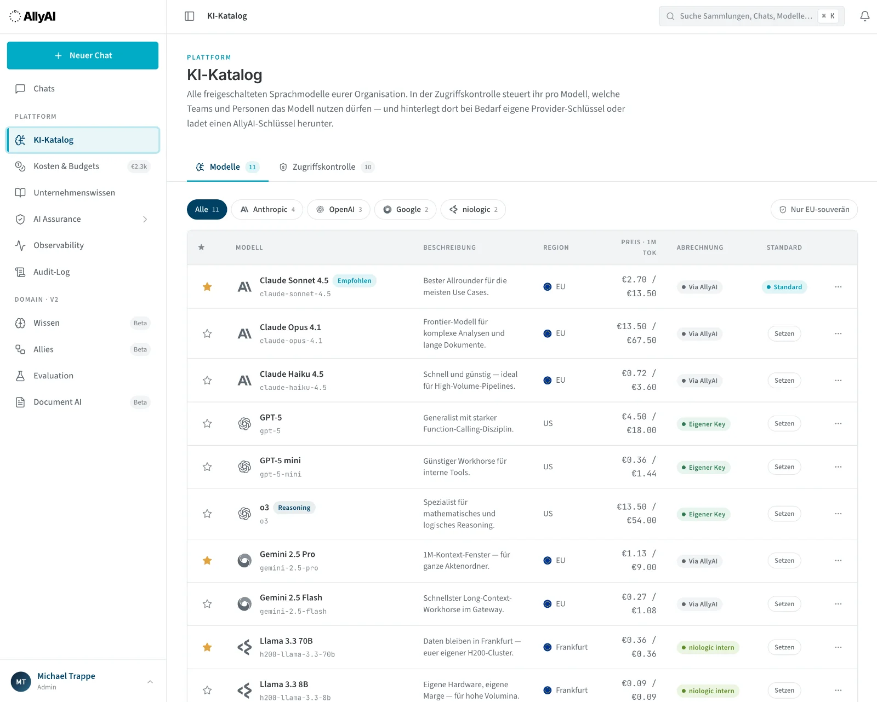Image resolution: width=877 pixels, height=702 pixels.
Task: Remove Gemini 2.5 Pro from favorites
Action: pyautogui.click(x=207, y=561)
